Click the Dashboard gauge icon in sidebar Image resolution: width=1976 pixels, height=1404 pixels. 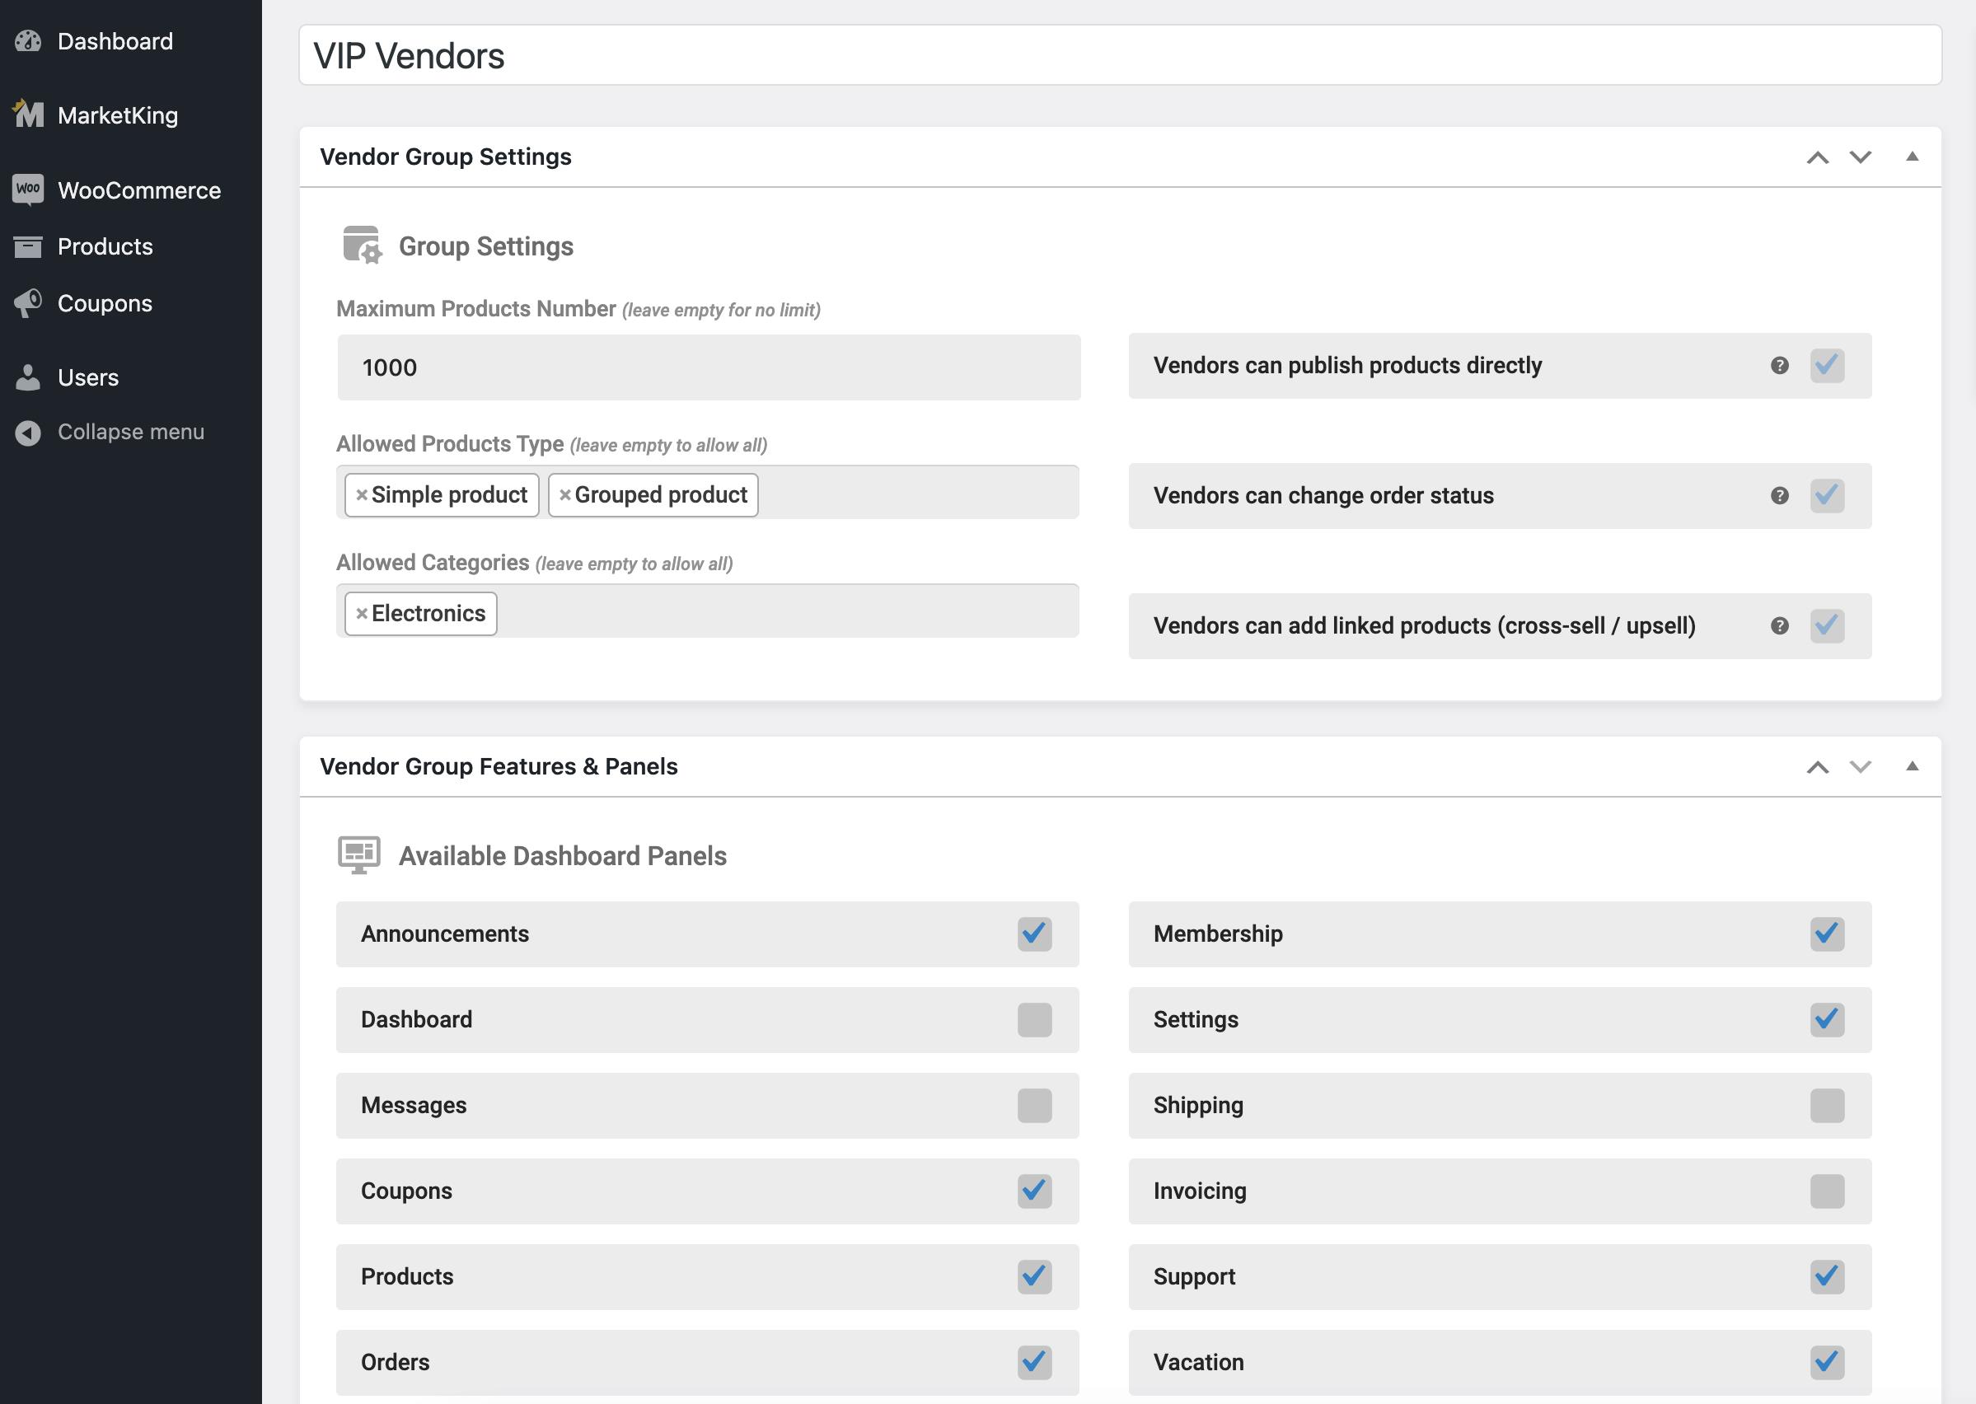28,41
